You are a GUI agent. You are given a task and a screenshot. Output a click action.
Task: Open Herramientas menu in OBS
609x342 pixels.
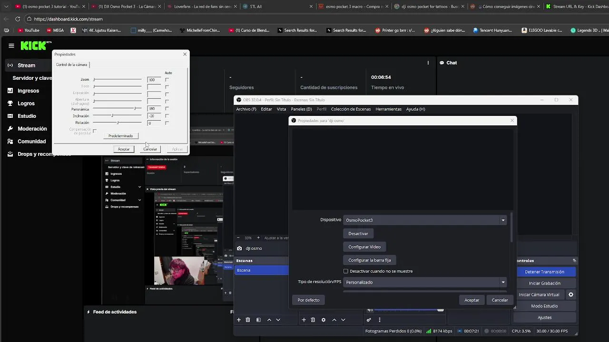click(388, 109)
